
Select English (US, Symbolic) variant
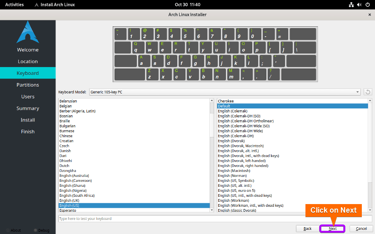pyautogui.click(x=292, y=181)
